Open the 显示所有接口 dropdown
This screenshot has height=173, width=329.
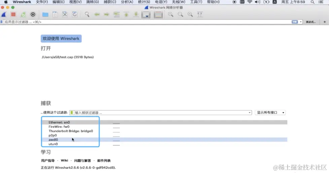270,112
